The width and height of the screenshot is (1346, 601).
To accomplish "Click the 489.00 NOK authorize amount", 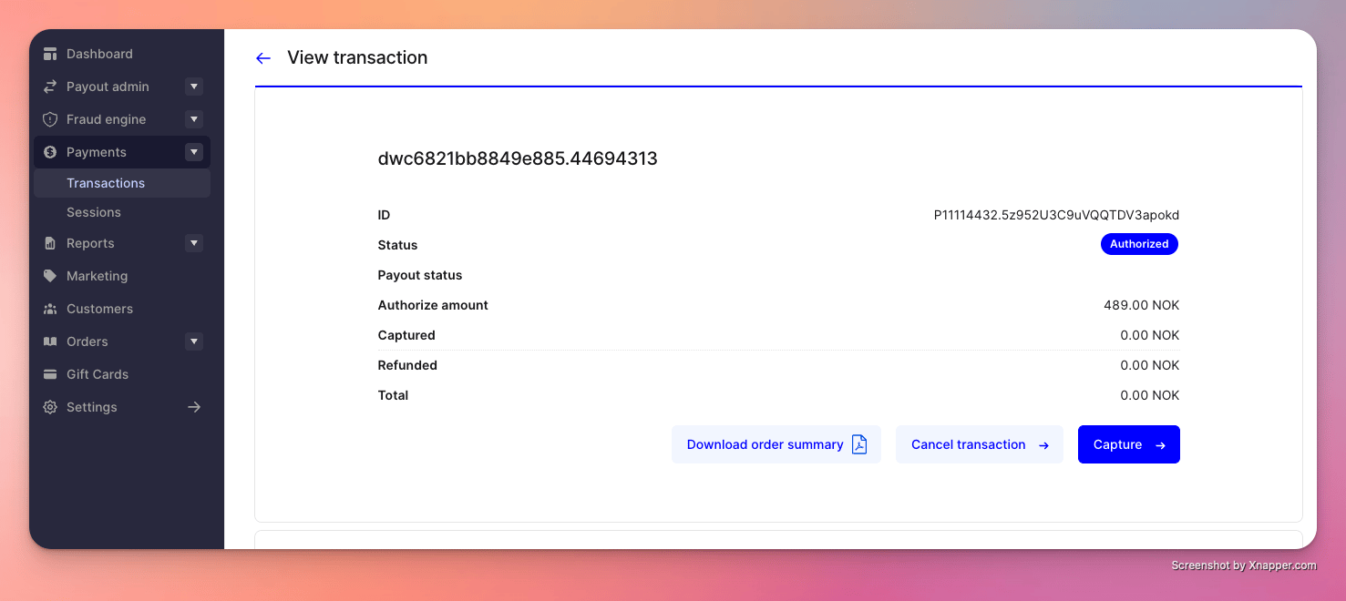I will pyautogui.click(x=1141, y=305).
